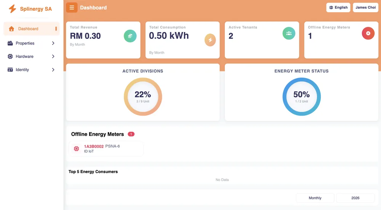Open the 1A3B0002 offline meter link
This screenshot has width=381, height=210.
coord(94,146)
